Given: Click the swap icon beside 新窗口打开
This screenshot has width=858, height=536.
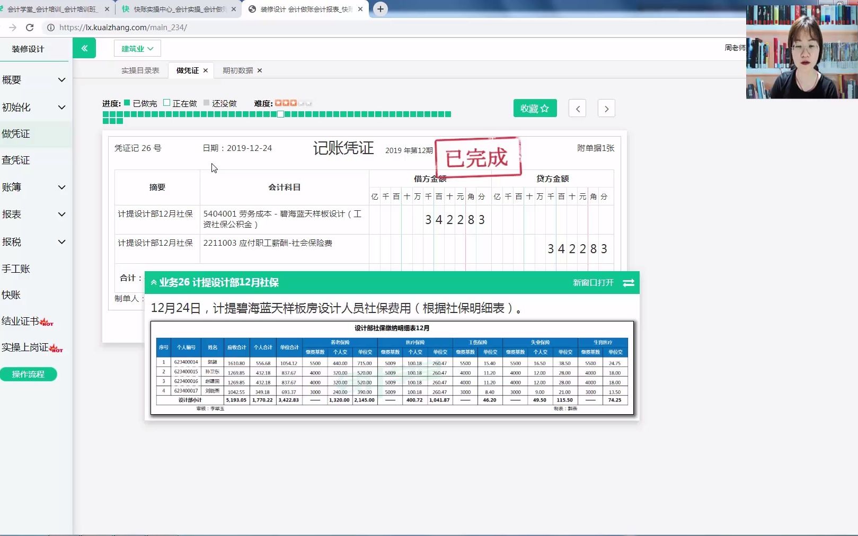Looking at the screenshot, I should [629, 283].
